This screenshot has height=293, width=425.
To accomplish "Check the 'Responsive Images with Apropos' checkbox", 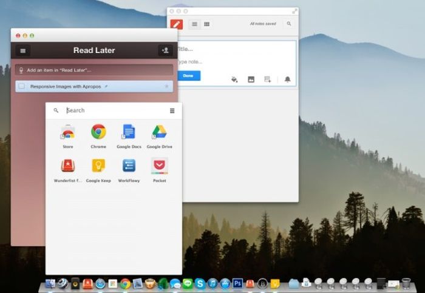I will pyautogui.click(x=22, y=86).
